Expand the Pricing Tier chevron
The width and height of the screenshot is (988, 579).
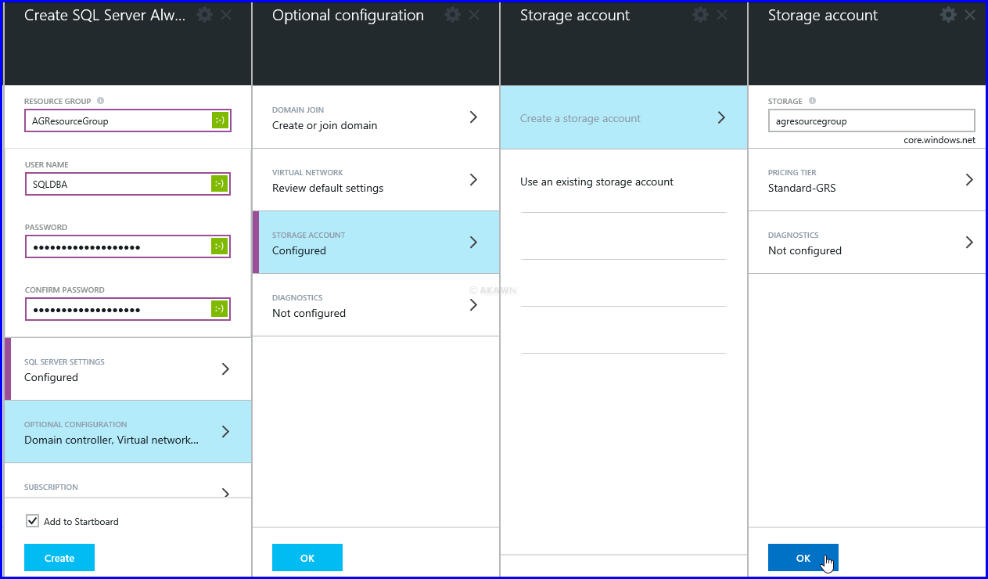pos(969,180)
